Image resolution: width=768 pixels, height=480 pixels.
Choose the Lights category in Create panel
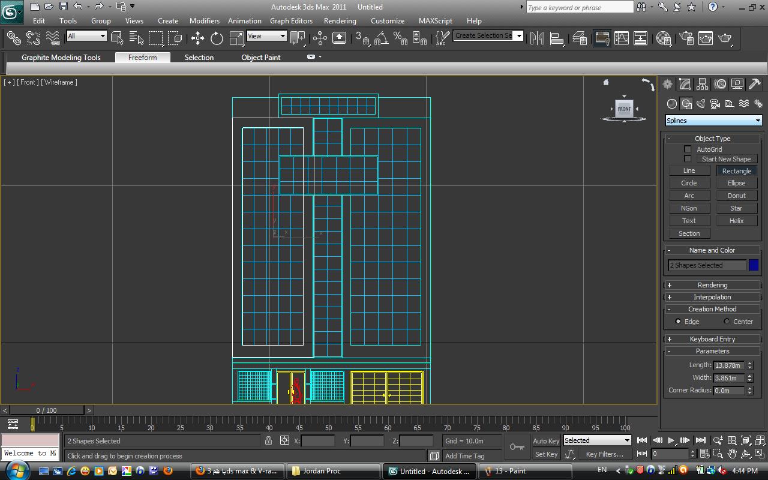pos(701,104)
